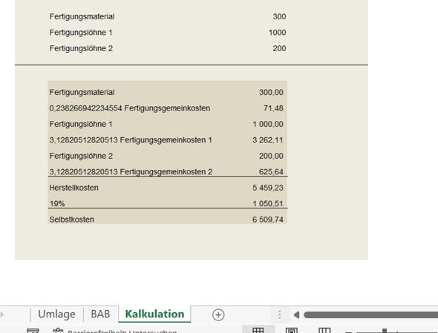Select the input label Fertigungslöhne 2 above the divider
The height and width of the screenshot is (333, 438).
(81, 48)
